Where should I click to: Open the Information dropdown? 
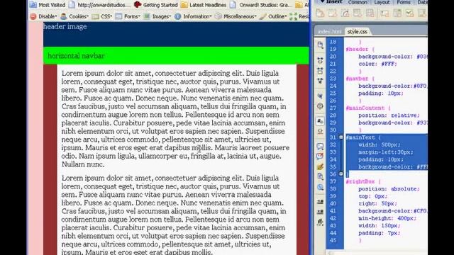pyautogui.click(x=194, y=17)
